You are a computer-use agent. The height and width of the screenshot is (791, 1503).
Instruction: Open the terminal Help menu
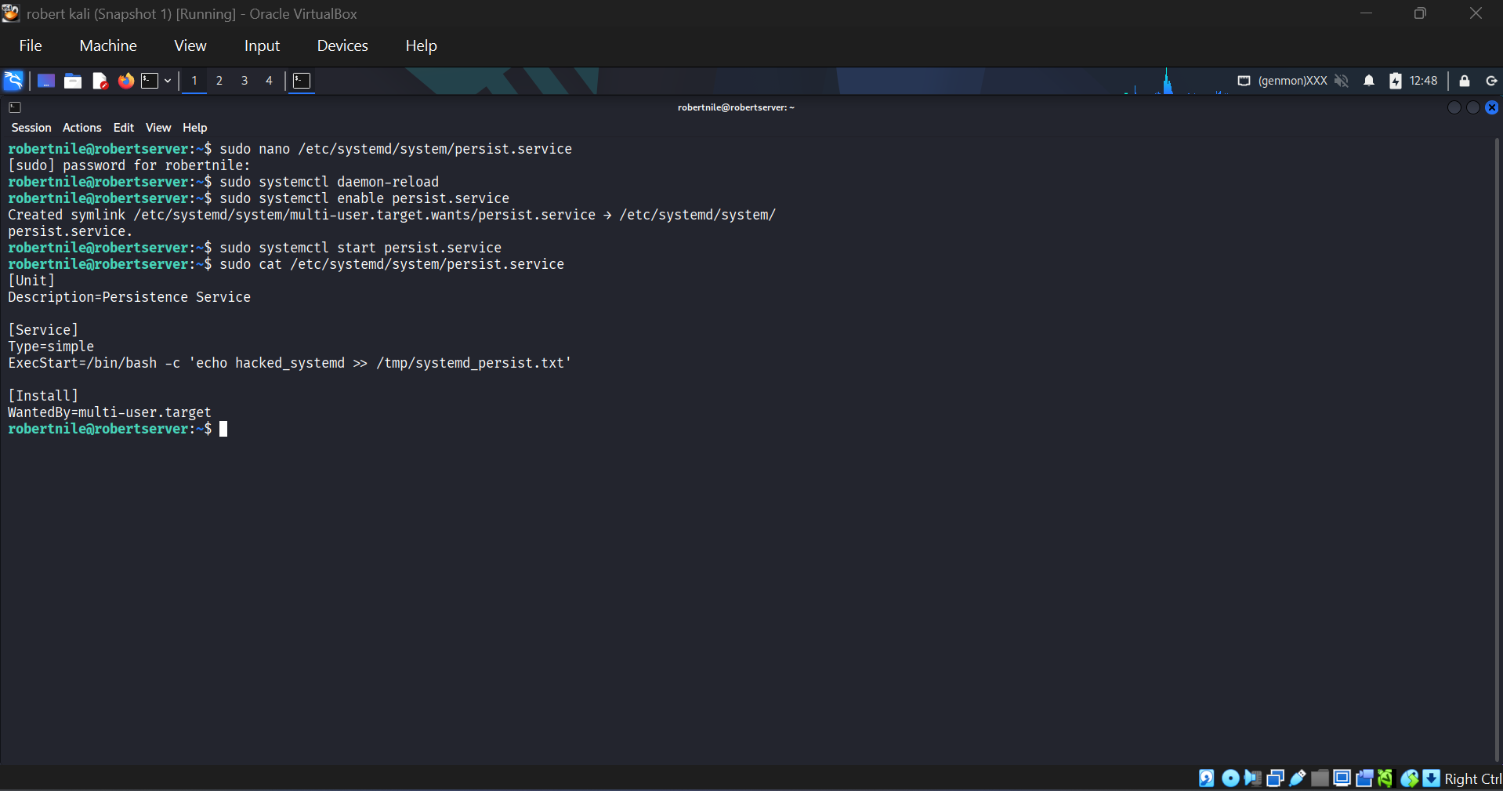pos(195,128)
